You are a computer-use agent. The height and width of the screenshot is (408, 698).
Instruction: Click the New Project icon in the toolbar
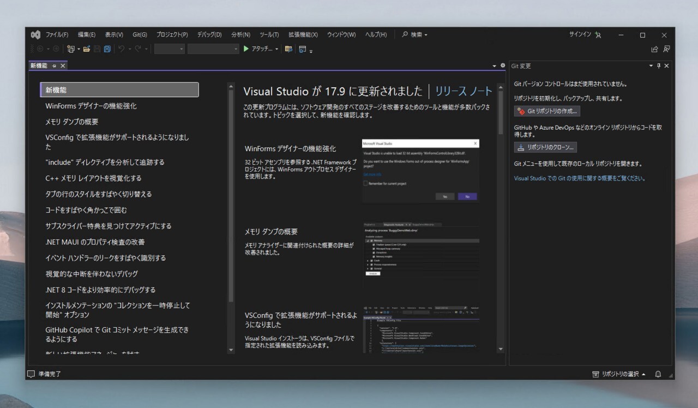[x=70, y=49]
